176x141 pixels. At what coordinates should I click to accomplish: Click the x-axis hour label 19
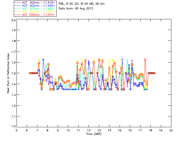pyautogui.click(x=161, y=130)
